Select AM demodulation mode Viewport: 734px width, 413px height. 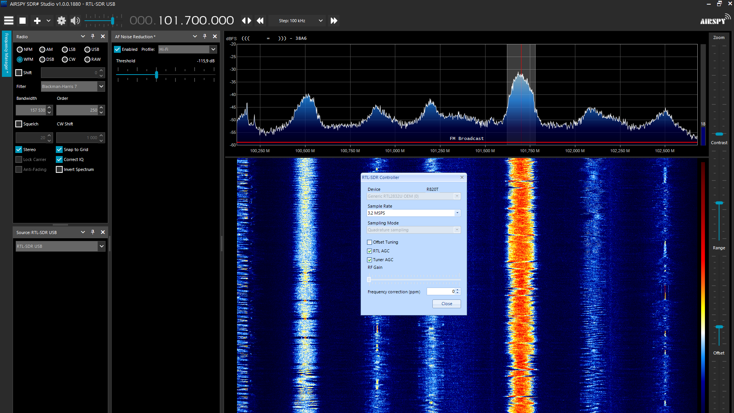point(46,49)
